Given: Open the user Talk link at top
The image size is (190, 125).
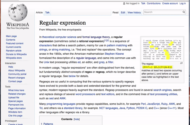Looking at the screenshot, I should (x=143, y=3).
